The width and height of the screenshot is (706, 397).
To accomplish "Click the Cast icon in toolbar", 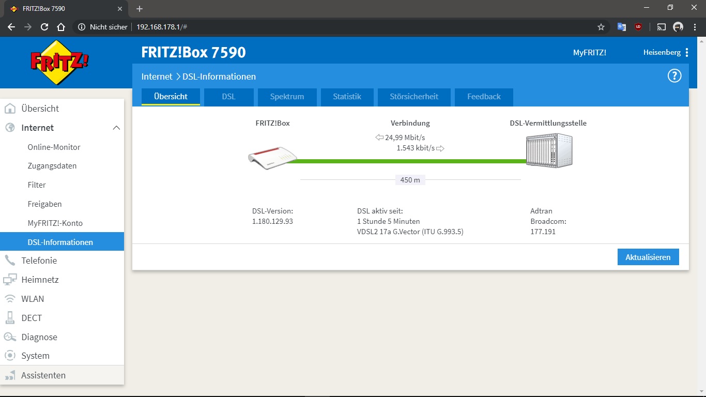I will click(662, 27).
